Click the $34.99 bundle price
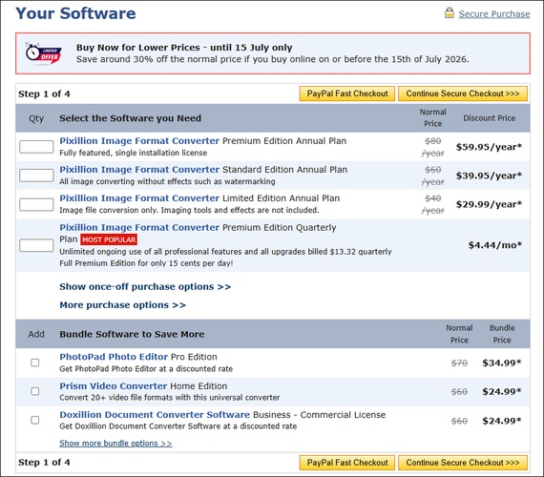This screenshot has height=477, width=544. pyautogui.click(x=502, y=363)
